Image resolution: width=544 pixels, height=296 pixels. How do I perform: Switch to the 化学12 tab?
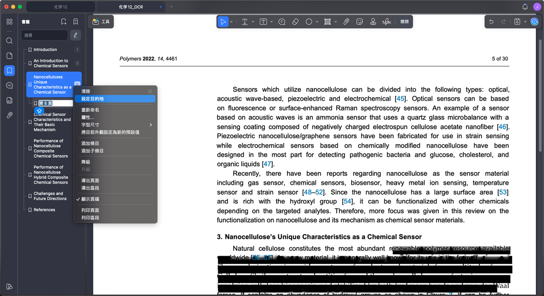[x=61, y=7]
